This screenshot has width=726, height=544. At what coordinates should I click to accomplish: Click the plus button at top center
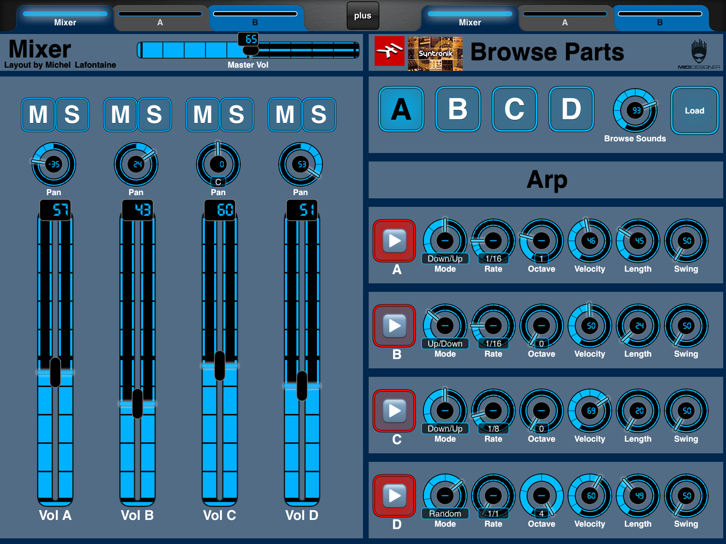click(363, 16)
